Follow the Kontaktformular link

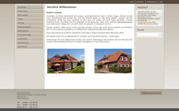point(144,22)
